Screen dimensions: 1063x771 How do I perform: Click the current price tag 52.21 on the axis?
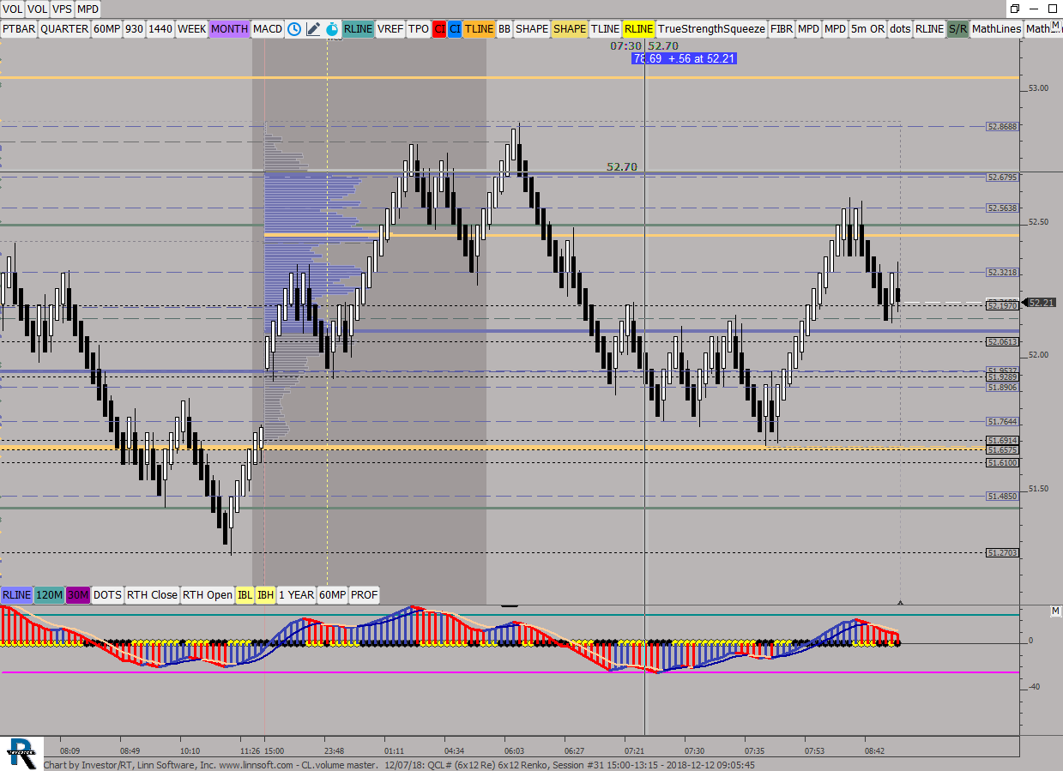pos(1042,303)
